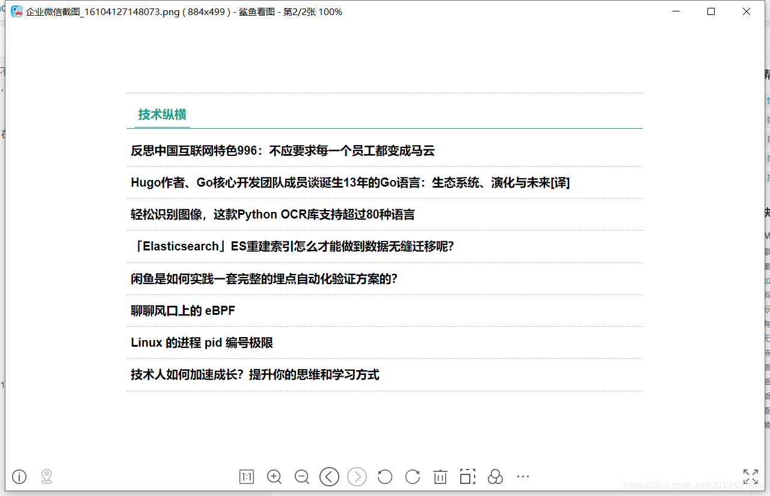The image size is (770, 496).
Task: Click the 鲨鱼看图 app logo
Action: point(16,11)
